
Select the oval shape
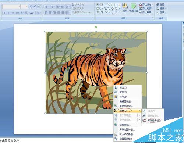116,5
